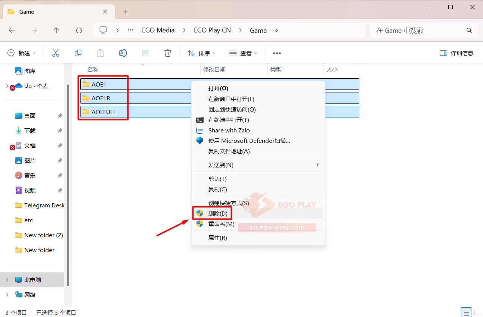This screenshot has height=317, width=483.
Task: Select New folder (2) in sidebar
Action: pos(39,235)
